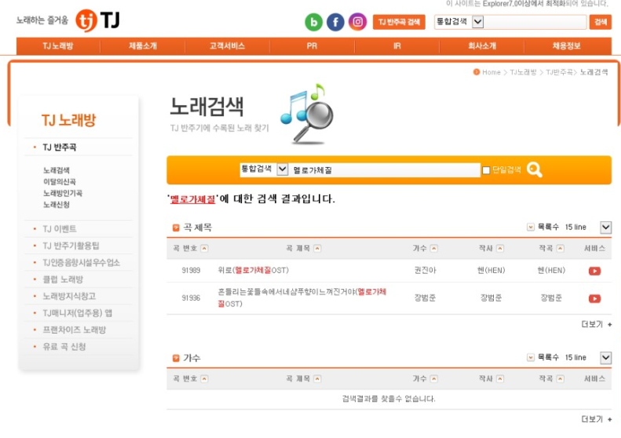Click 더보기 + under 곡 제목 results
The width and height of the screenshot is (621, 438).
[x=597, y=324]
